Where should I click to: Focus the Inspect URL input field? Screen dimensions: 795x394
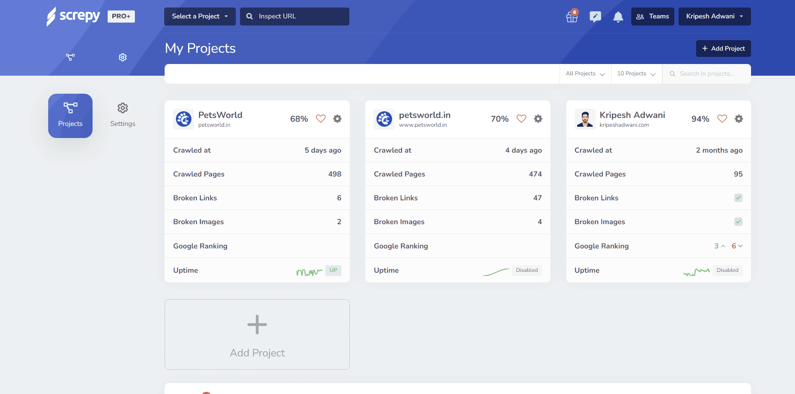(x=294, y=16)
